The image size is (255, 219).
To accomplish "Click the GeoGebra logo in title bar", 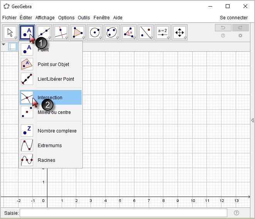I will [7, 6].
